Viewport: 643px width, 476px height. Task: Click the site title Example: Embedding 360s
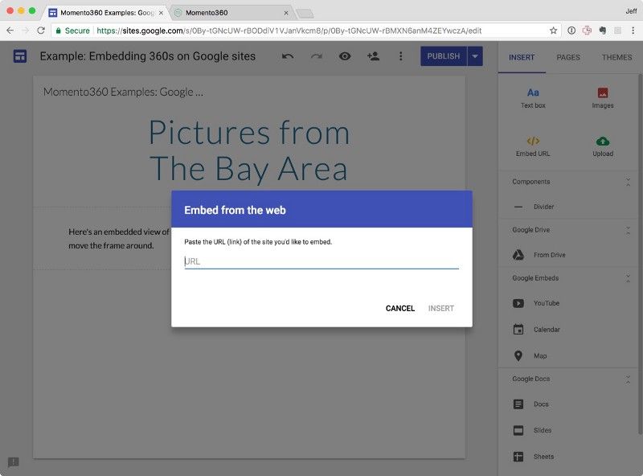[148, 56]
